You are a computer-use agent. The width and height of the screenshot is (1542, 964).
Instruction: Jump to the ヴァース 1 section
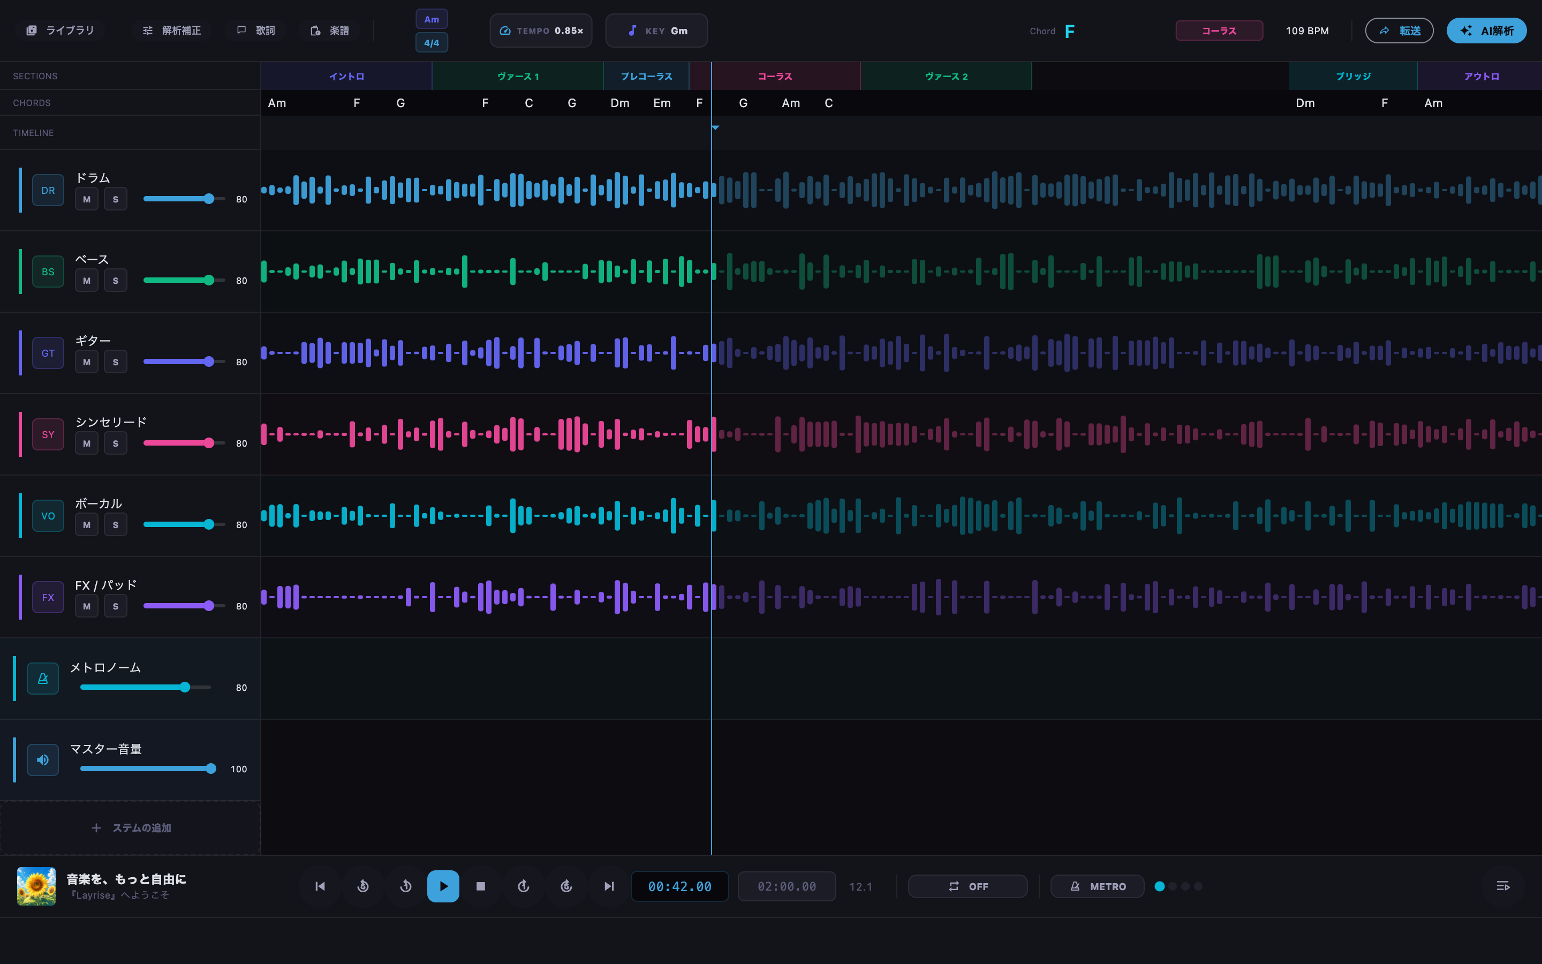tap(517, 76)
